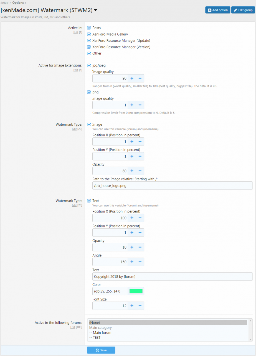Increment jpg/jpeg Image quality with plus icon
The width and height of the screenshot is (256, 356).
[132, 78]
